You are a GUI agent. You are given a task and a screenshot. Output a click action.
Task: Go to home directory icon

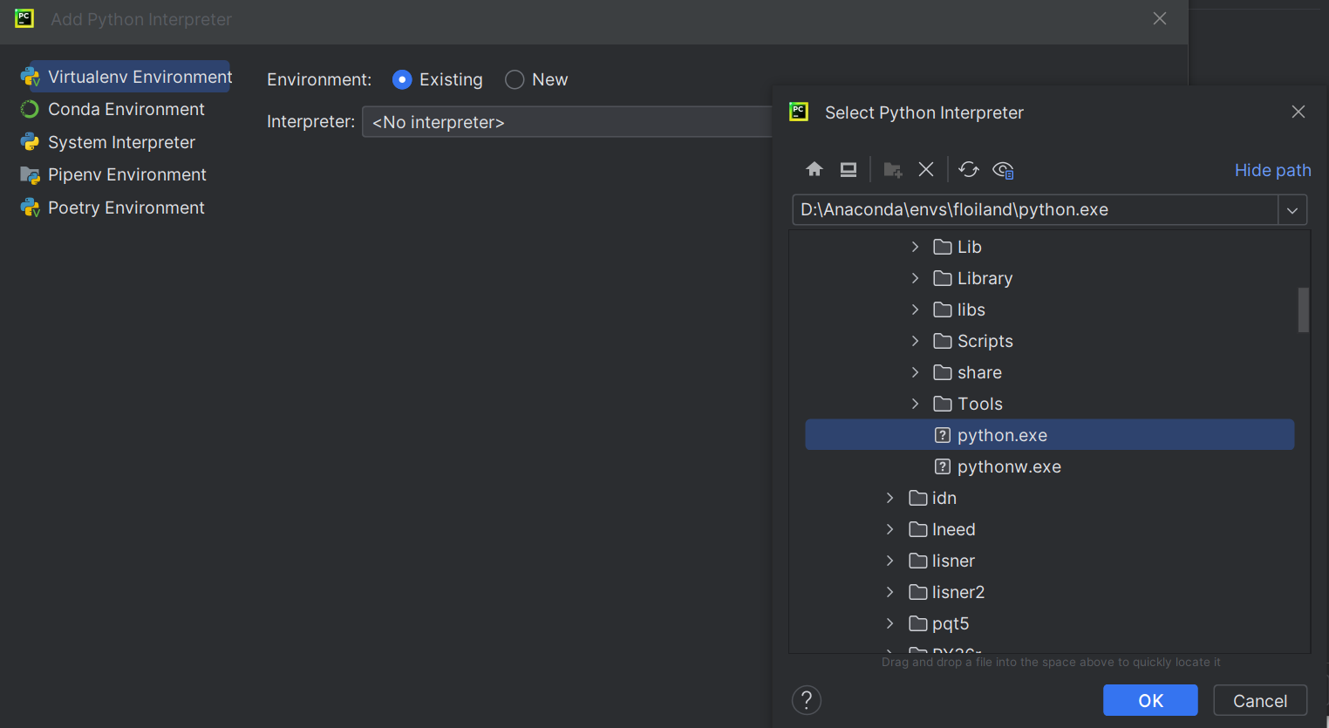814,169
